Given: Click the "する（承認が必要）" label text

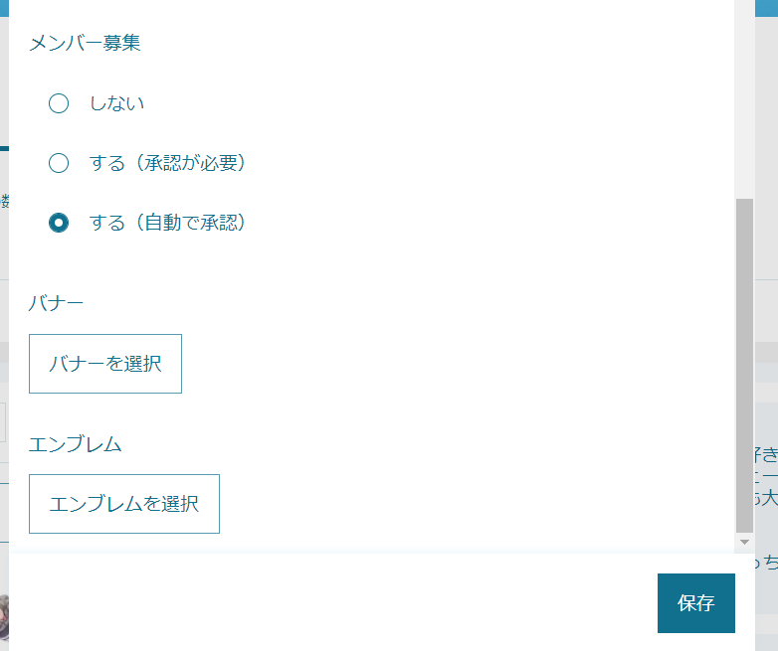Looking at the screenshot, I should pyautogui.click(x=167, y=163).
